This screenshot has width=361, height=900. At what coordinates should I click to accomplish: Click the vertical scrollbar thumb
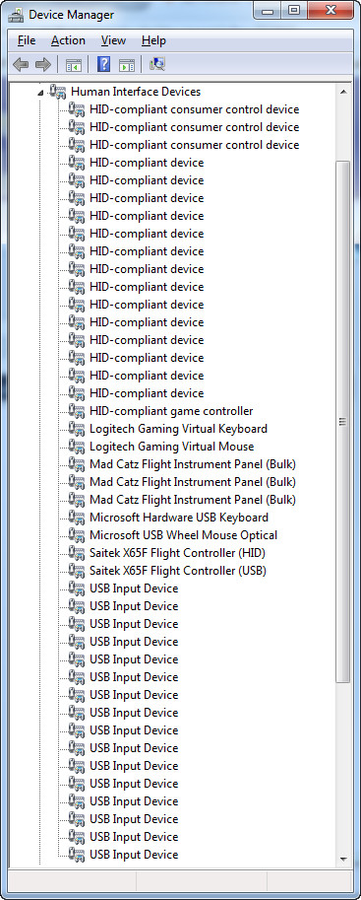[343, 422]
